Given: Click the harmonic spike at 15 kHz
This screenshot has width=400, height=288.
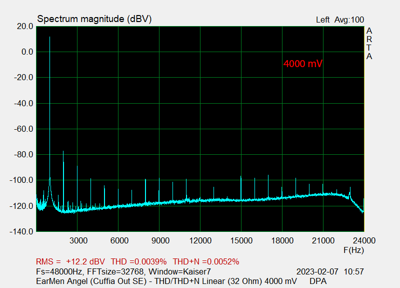Looking at the screenshot, I should click(241, 188).
